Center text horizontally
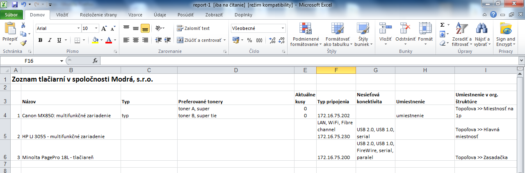Viewport: 525px width, 173px height. click(x=136, y=40)
